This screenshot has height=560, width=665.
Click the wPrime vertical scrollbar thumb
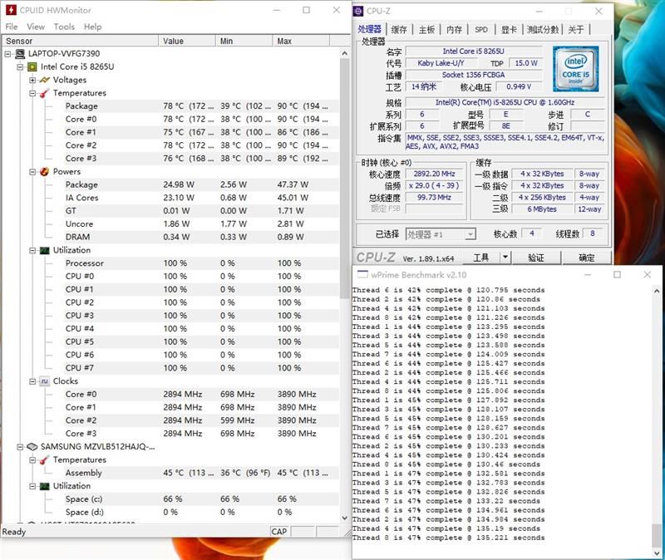pyautogui.click(x=657, y=535)
